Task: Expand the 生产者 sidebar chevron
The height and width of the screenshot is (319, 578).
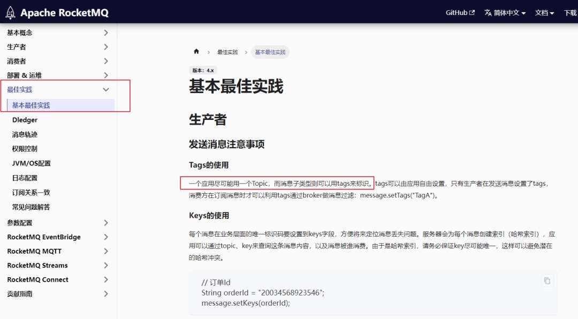Action: pyautogui.click(x=106, y=47)
